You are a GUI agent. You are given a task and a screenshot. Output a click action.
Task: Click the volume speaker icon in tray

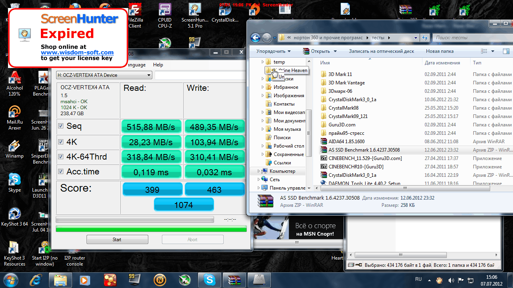coord(451,280)
